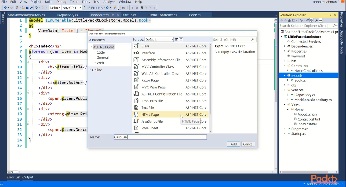346x187 pixels.
Task: Click the Preview Selected Items icon
Action: coord(321,20)
